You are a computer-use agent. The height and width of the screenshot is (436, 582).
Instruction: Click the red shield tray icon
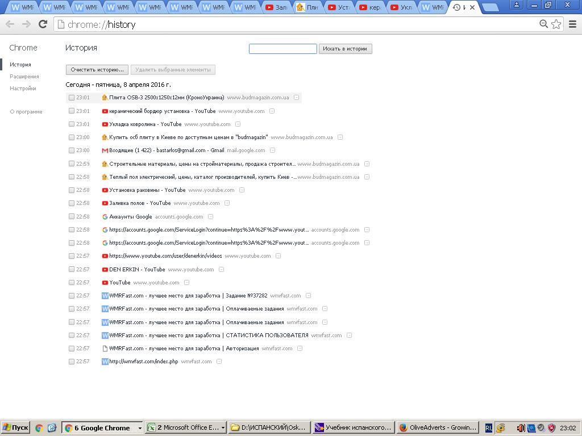coord(552,428)
